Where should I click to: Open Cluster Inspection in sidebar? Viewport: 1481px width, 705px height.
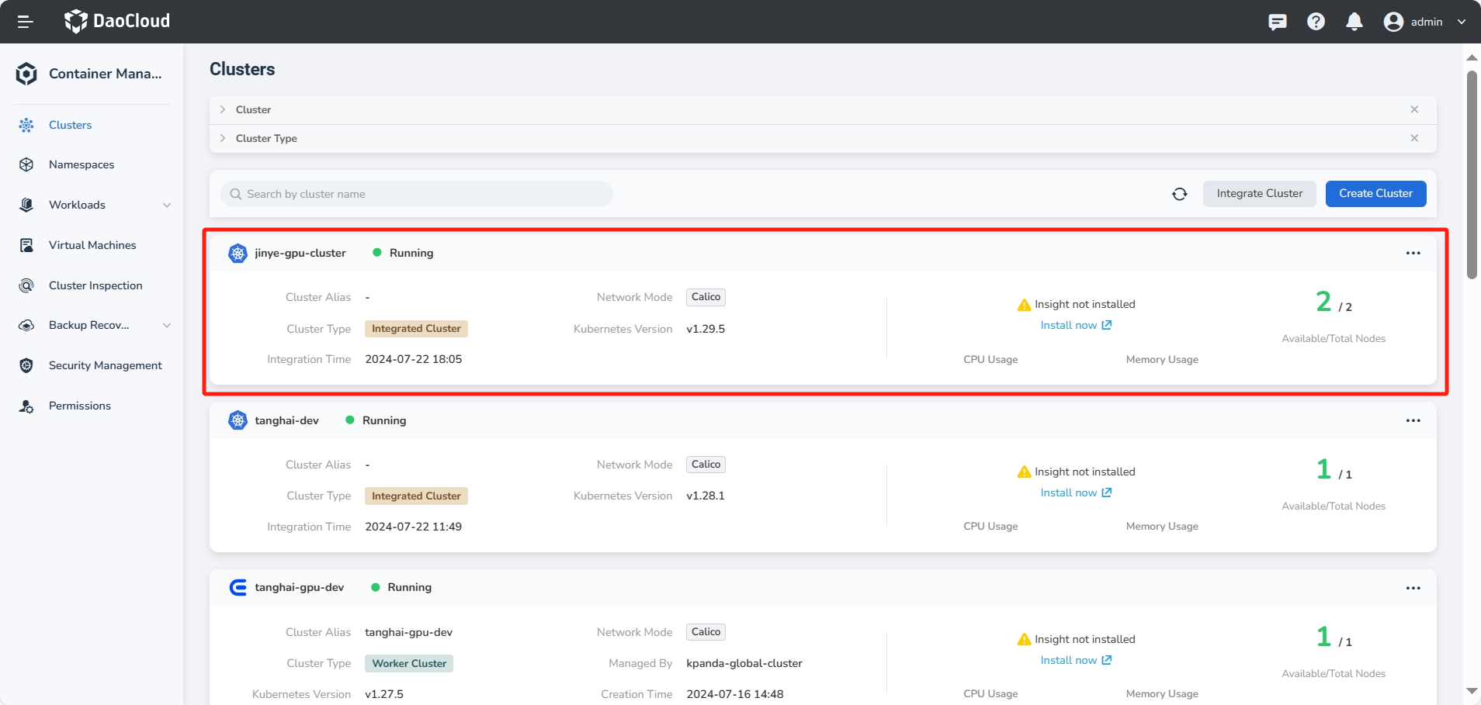pyautogui.click(x=95, y=285)
